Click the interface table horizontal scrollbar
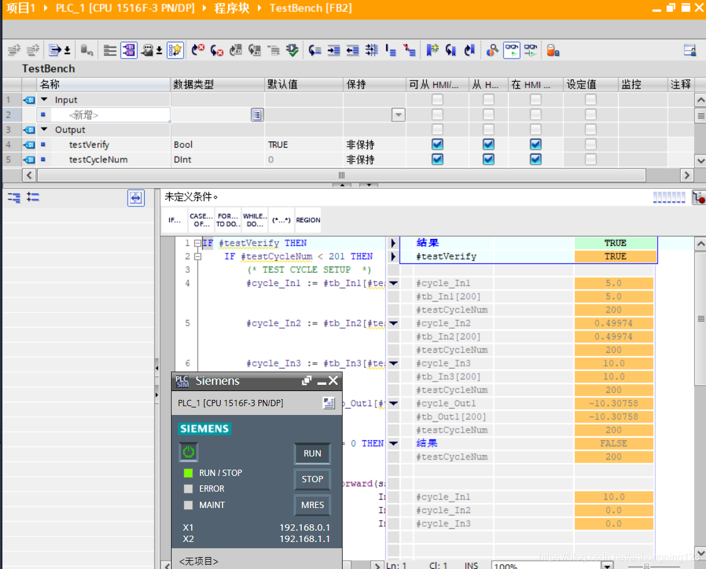This screenshot has width=706, height=569. coord(341,175)
